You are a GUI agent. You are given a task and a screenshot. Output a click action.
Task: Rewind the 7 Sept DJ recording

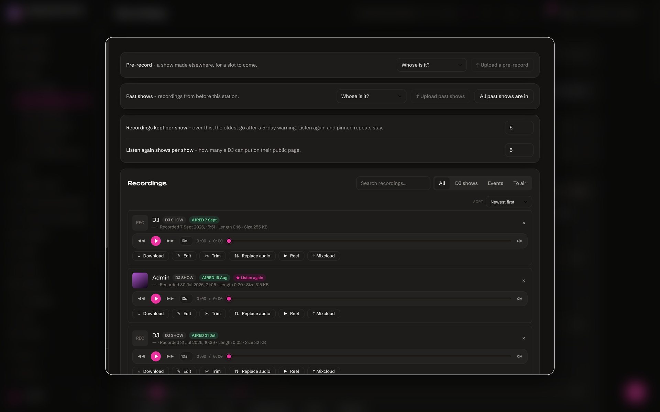coord(141,241)
